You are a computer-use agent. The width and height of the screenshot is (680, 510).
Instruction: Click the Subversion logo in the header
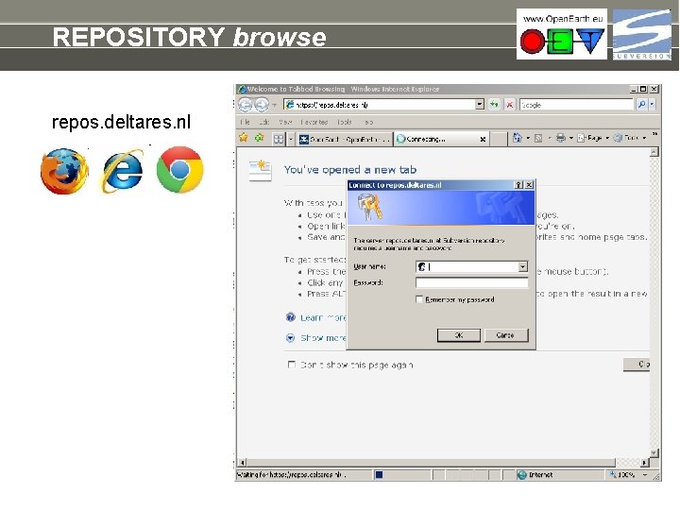[x=642, y=34]
